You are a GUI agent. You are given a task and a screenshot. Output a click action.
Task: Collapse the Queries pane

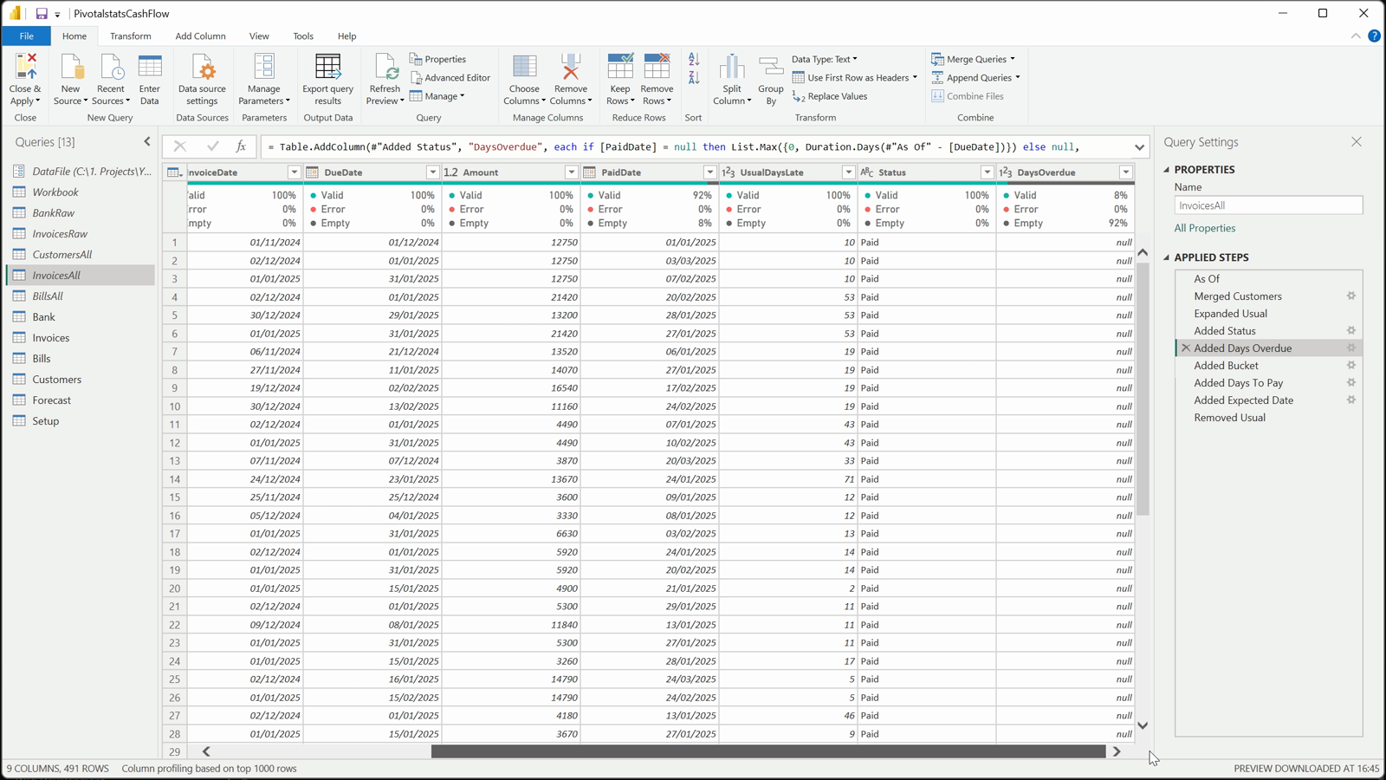pos(147,141)
